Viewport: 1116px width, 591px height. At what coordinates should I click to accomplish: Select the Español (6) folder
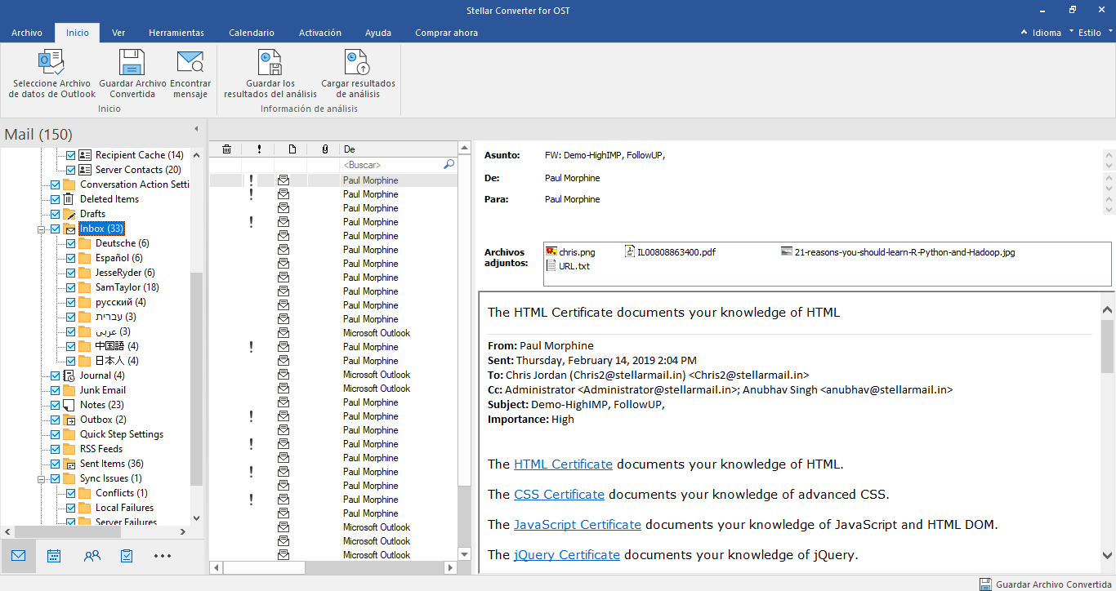(118, 258)
